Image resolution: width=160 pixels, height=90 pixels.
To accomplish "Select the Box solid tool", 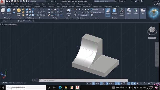I will (3, 11).
